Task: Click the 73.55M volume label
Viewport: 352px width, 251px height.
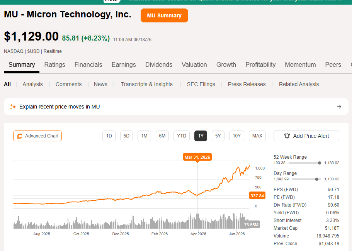Action: [251, 224]
